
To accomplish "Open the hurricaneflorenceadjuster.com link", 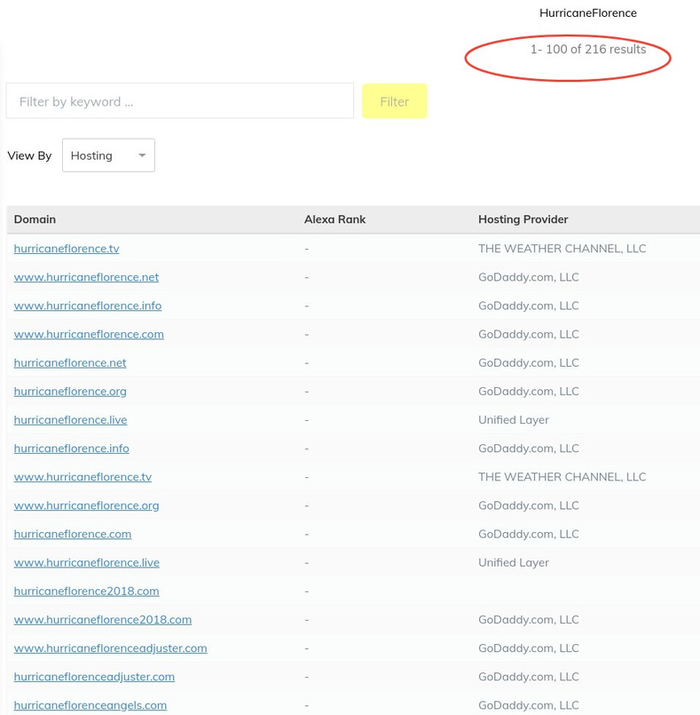I will (94, 677).
